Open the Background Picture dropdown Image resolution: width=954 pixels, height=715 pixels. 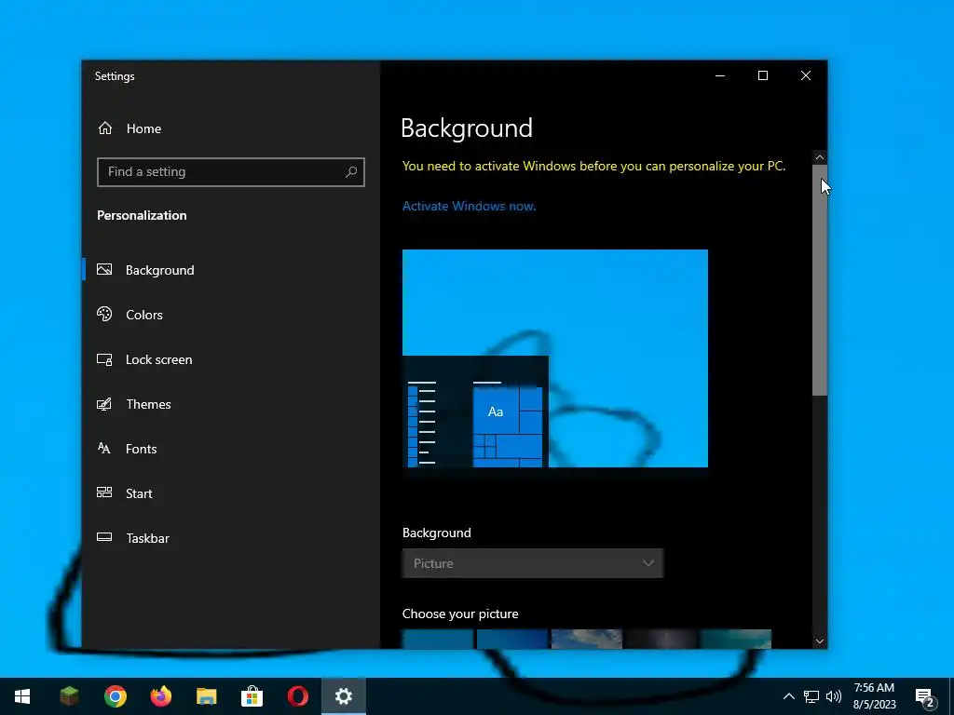(x=532, y=563)
